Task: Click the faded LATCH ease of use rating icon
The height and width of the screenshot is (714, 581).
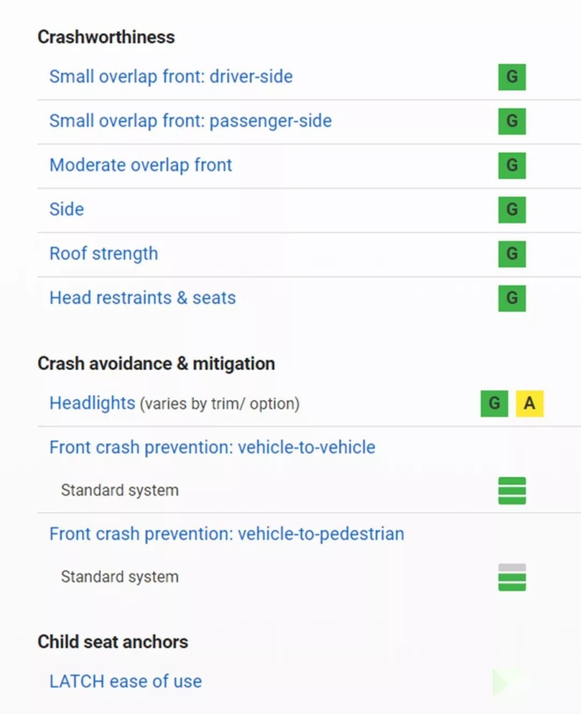Action: pyautogui.click(x=506, y=682)
